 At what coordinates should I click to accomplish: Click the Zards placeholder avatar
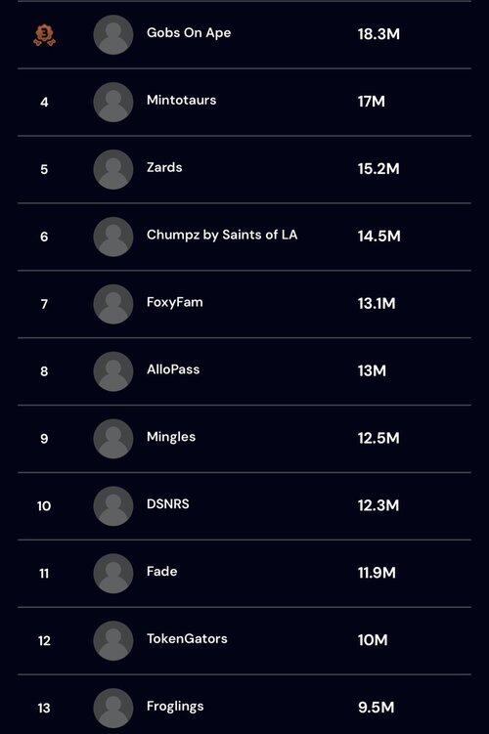click(x=113, y=169)
